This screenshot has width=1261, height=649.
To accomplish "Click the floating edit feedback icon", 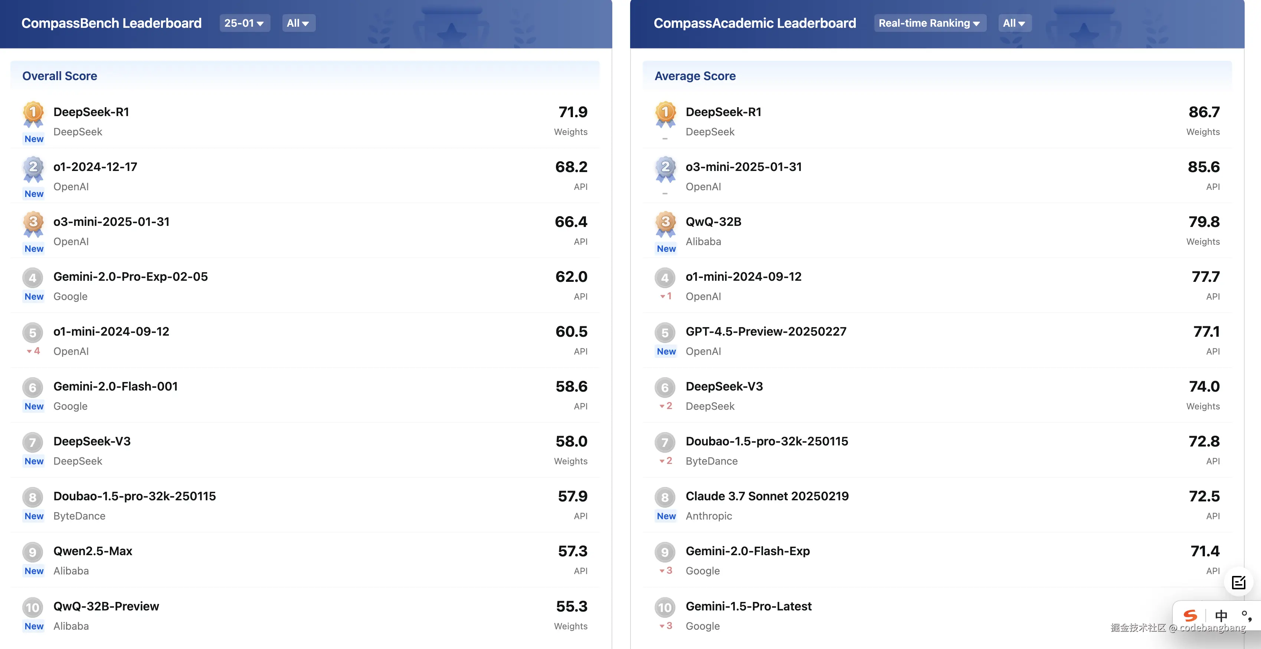I will coord(1238,583).
